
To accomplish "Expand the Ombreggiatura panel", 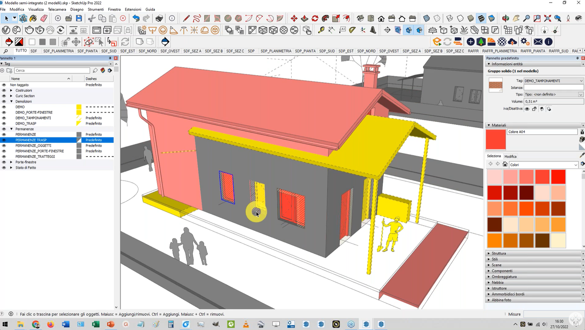I will [504, 276].
